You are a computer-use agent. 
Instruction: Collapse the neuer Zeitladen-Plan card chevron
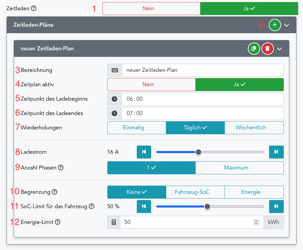point(280,49)
